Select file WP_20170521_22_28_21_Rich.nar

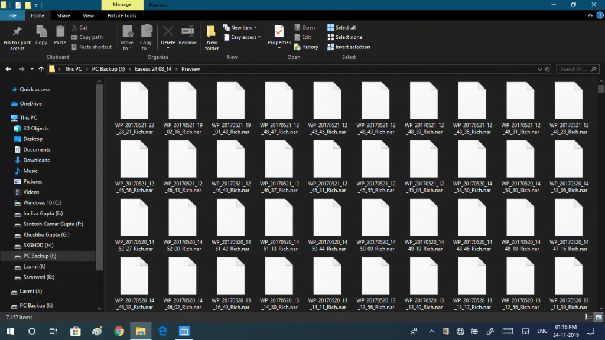134,109
